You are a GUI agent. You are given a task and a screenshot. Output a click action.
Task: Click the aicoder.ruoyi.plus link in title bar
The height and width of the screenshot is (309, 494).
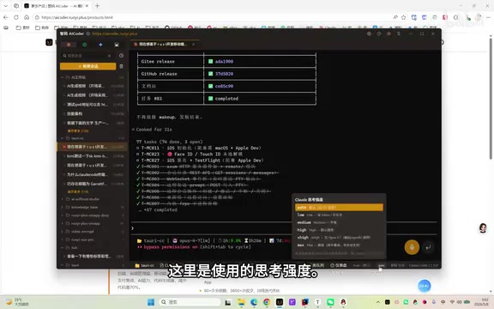point(115,33)
